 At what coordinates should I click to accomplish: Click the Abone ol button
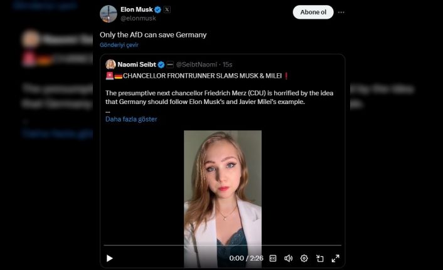click(313, 12)
